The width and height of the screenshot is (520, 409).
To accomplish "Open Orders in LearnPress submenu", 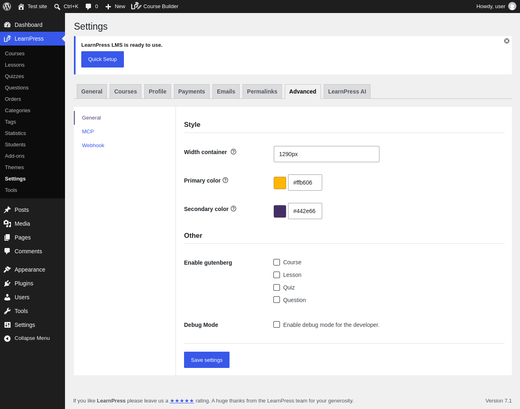I will [x=13, y=99].
